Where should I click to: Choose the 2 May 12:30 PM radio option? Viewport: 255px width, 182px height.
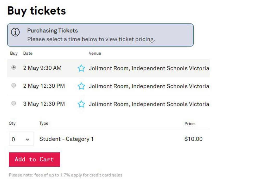(14, 85)
